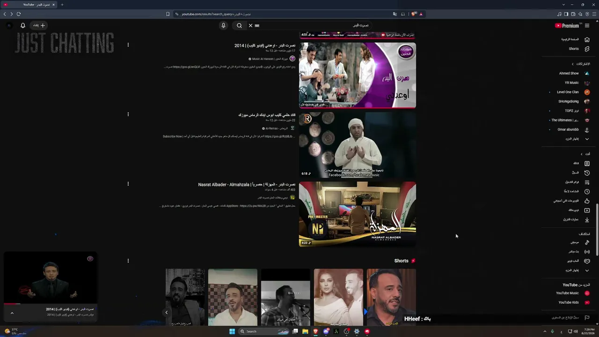Open a new browser tab

click(62, 5)
